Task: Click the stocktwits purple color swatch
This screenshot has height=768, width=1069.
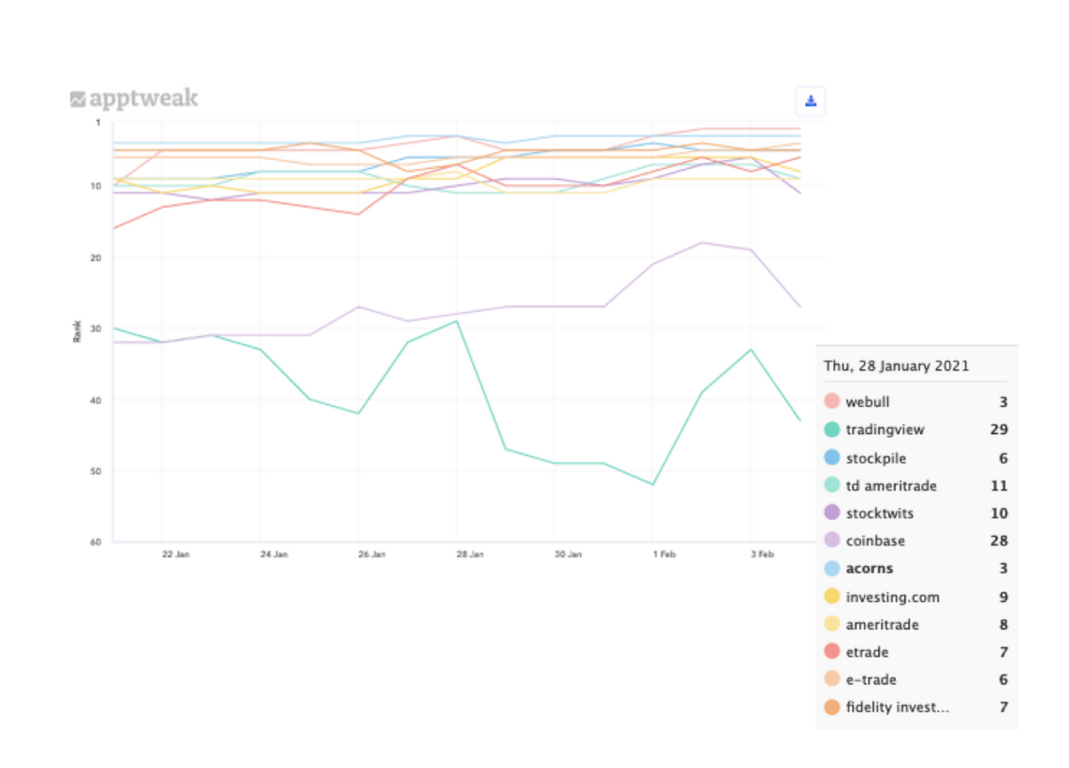Action: [x=832, y=513]
